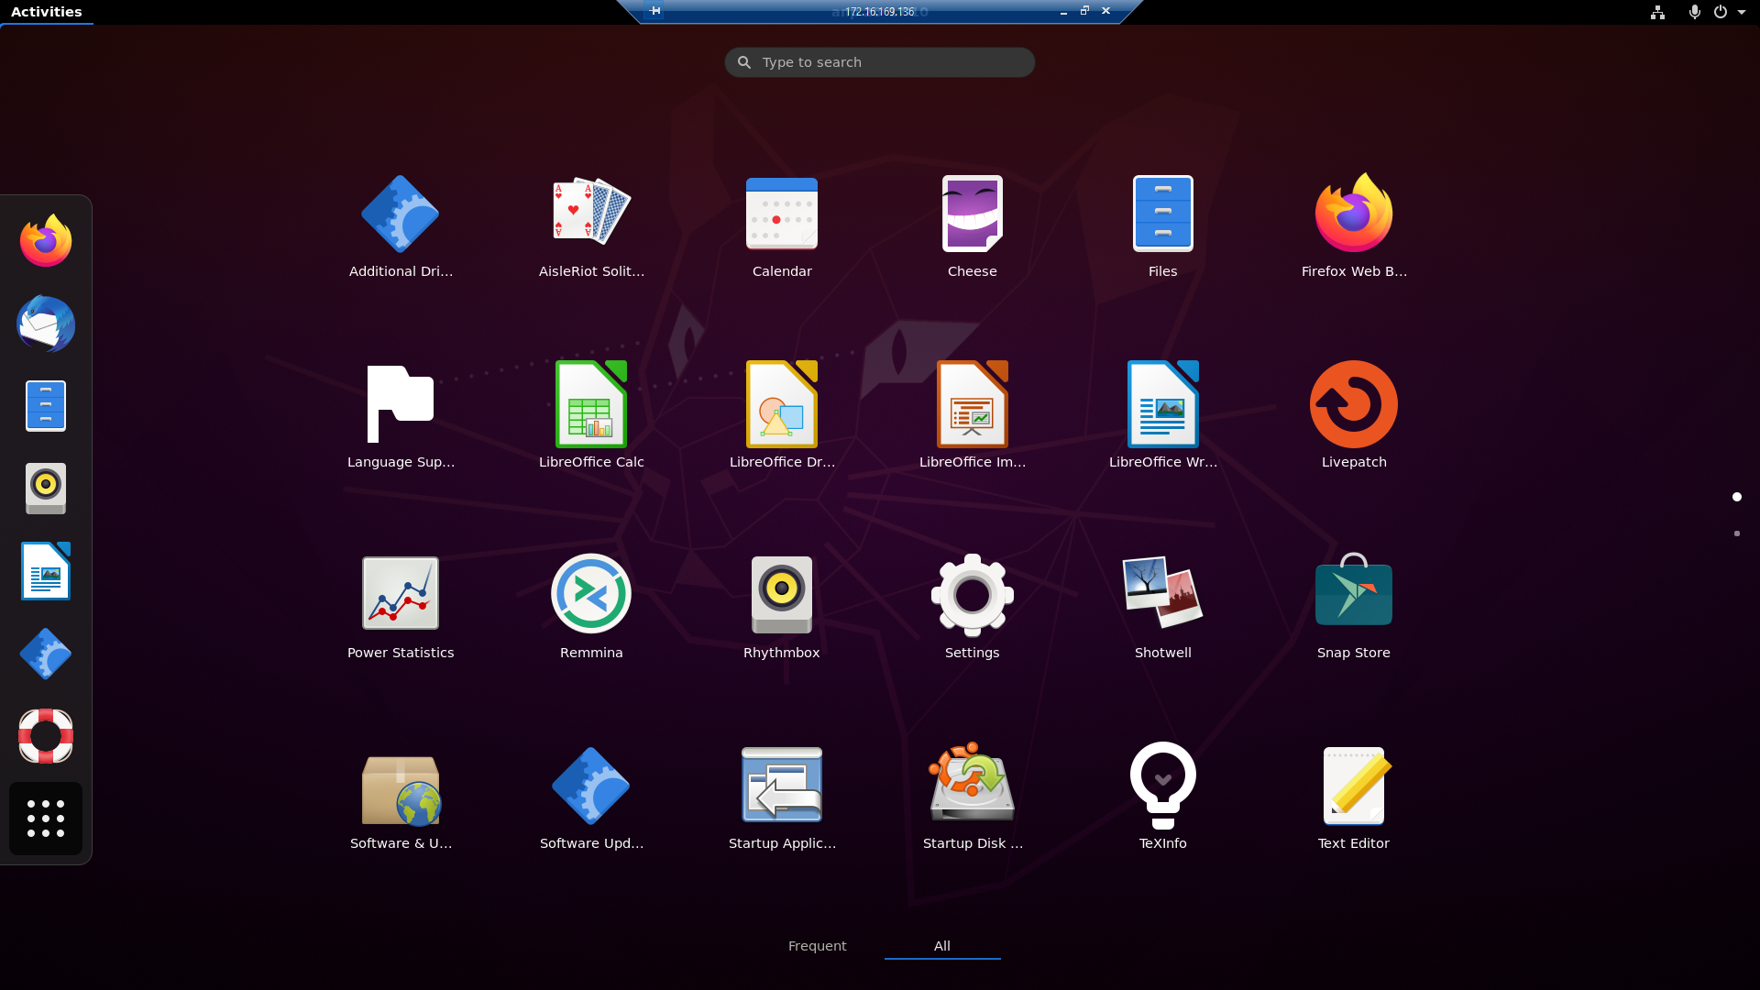Open network status icon in top bar
This screenshot has width=1760, height=990.
point(1657,12)
